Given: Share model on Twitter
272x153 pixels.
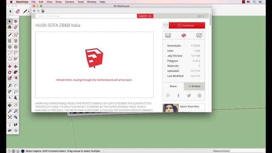Looking at the screenshot, I should (189, 96).
